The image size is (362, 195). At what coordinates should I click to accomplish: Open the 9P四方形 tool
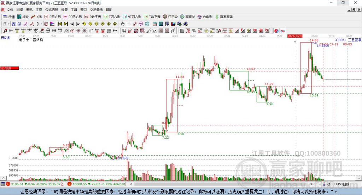73,17
